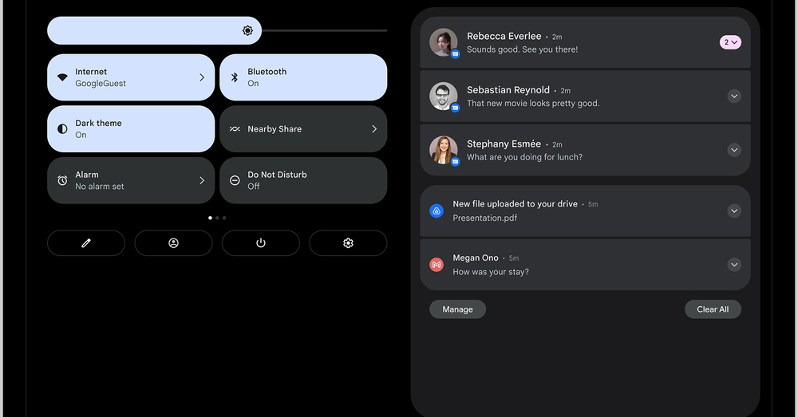Open the user profile switcher icon
Screen dimensions: 798x417
(x=173, y=243)
